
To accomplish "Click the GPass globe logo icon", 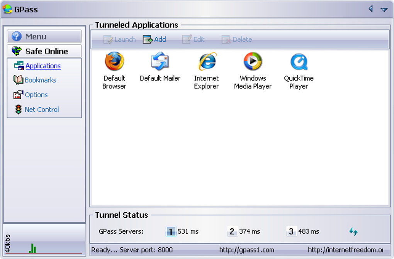I will (x=7, y=9).
